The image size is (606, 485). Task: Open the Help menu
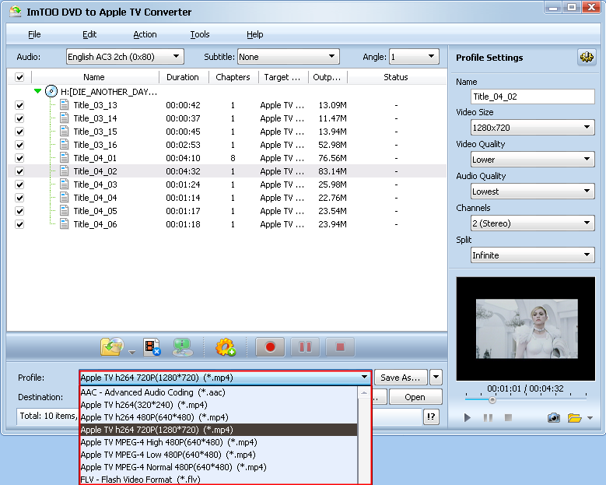255,34
